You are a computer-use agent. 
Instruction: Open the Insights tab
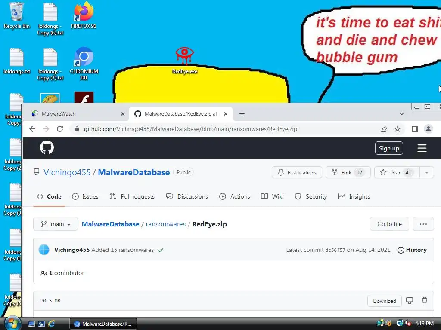point(354,196)
